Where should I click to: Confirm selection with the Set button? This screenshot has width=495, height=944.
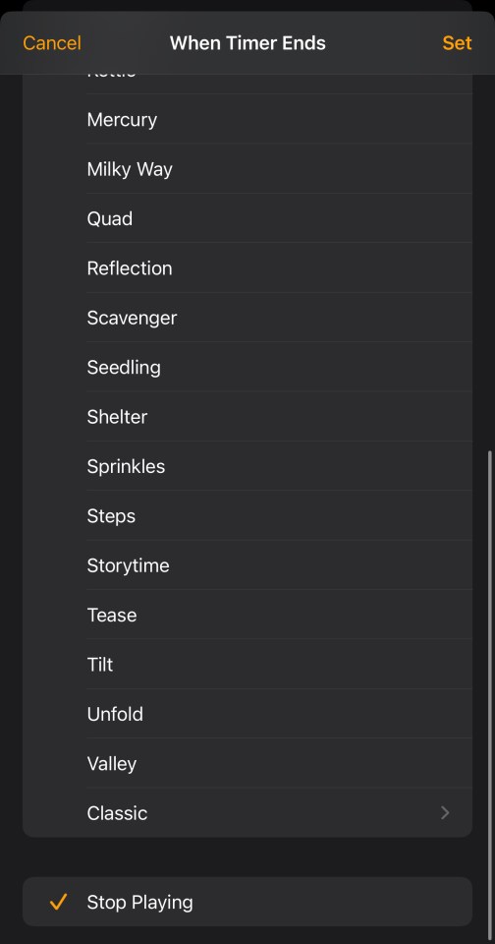pos(457,42)
